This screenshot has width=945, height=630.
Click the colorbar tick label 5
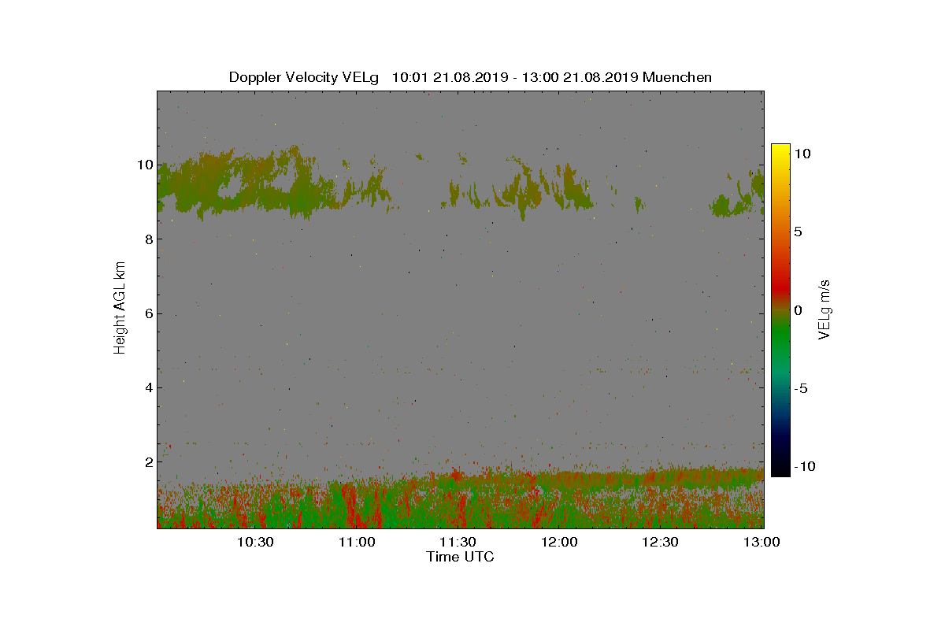point(798,232)
